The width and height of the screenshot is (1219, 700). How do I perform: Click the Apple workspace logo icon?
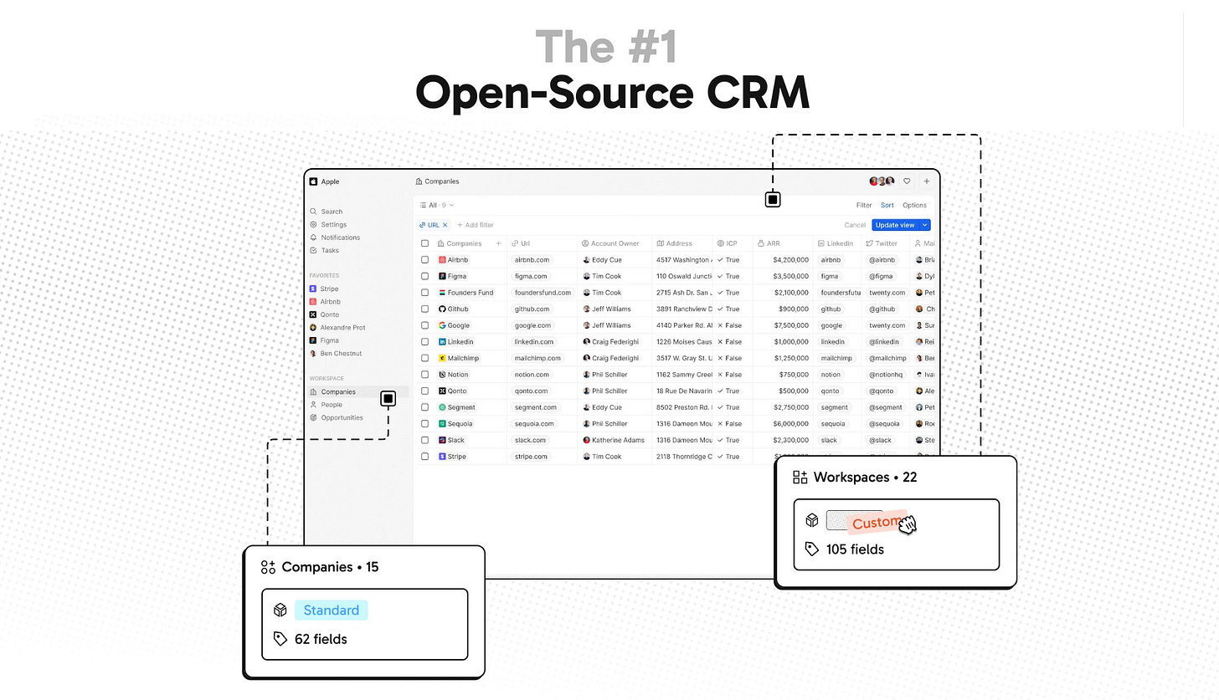pos(313,181)
